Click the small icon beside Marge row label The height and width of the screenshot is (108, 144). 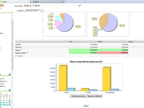(x=21, y=50)
